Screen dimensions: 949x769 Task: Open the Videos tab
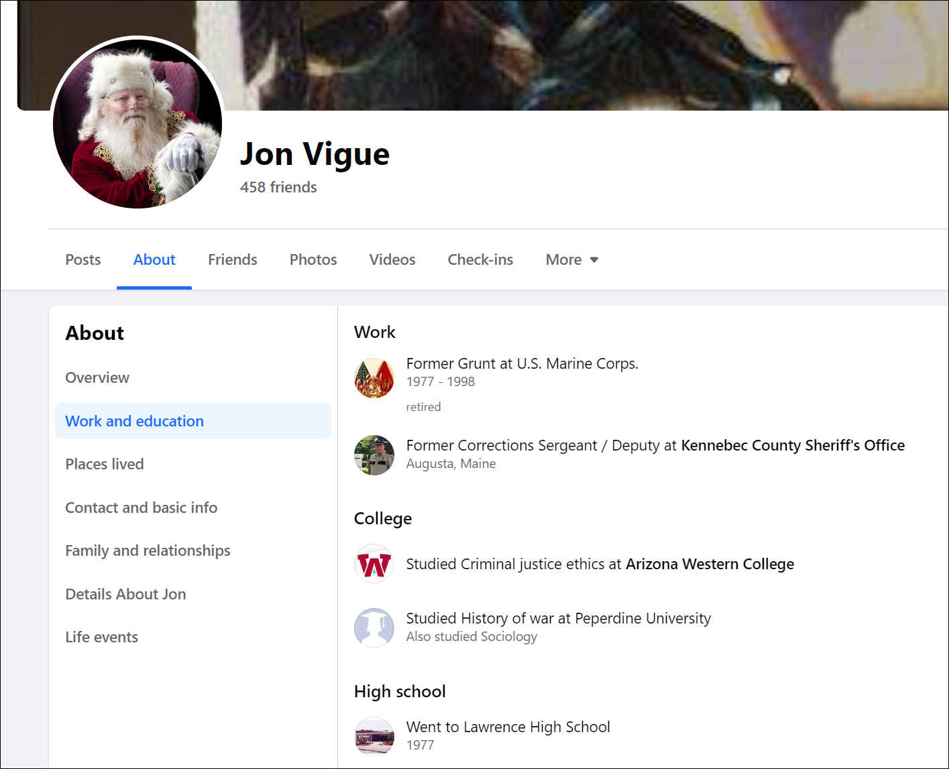tap(392, 260)
